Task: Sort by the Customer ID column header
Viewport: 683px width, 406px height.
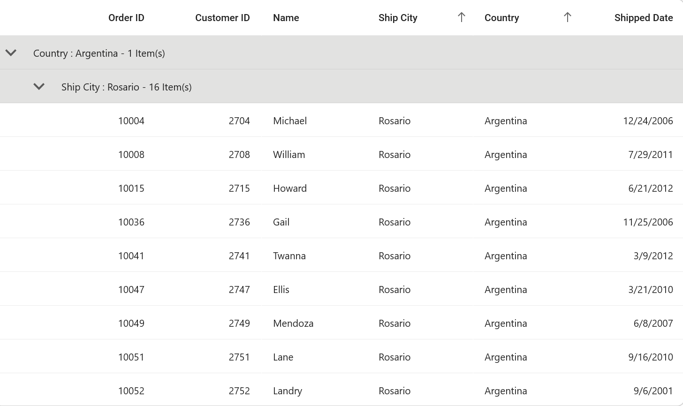Action: pyautogui.click(x=222, y=18)
